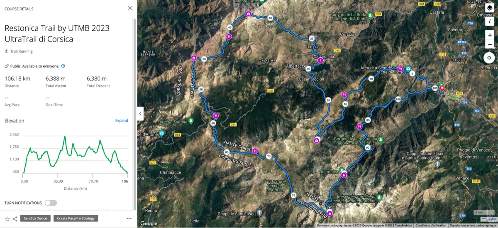Center map on my location

click(490, 58)
